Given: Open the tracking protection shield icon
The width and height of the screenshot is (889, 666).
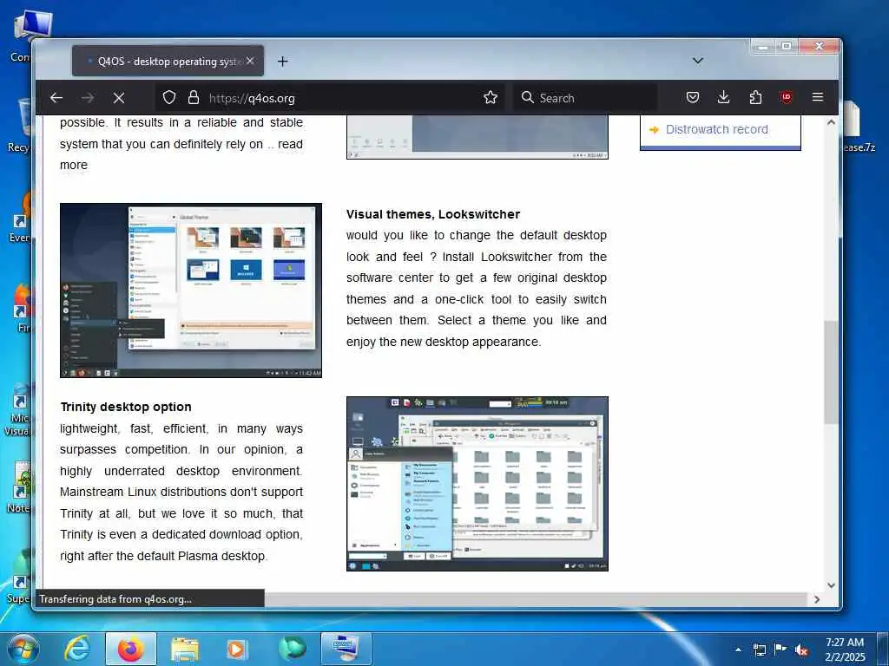Looking at the screenshot, I should [x=169, y=98].
